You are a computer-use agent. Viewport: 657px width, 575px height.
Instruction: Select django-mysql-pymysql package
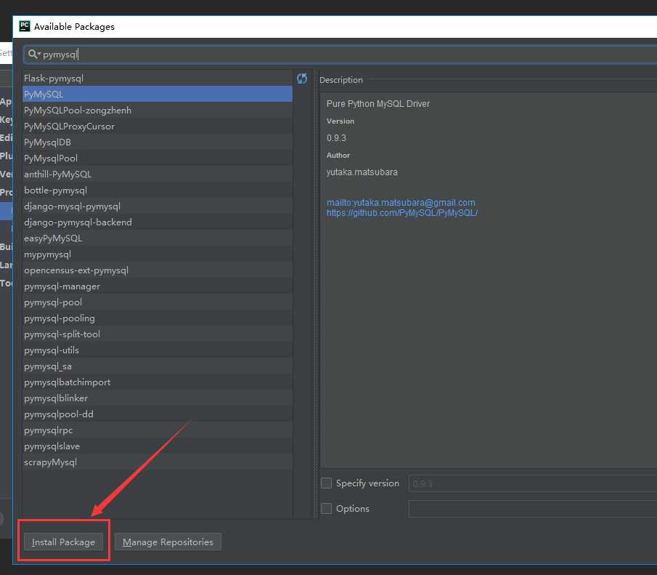158,206
